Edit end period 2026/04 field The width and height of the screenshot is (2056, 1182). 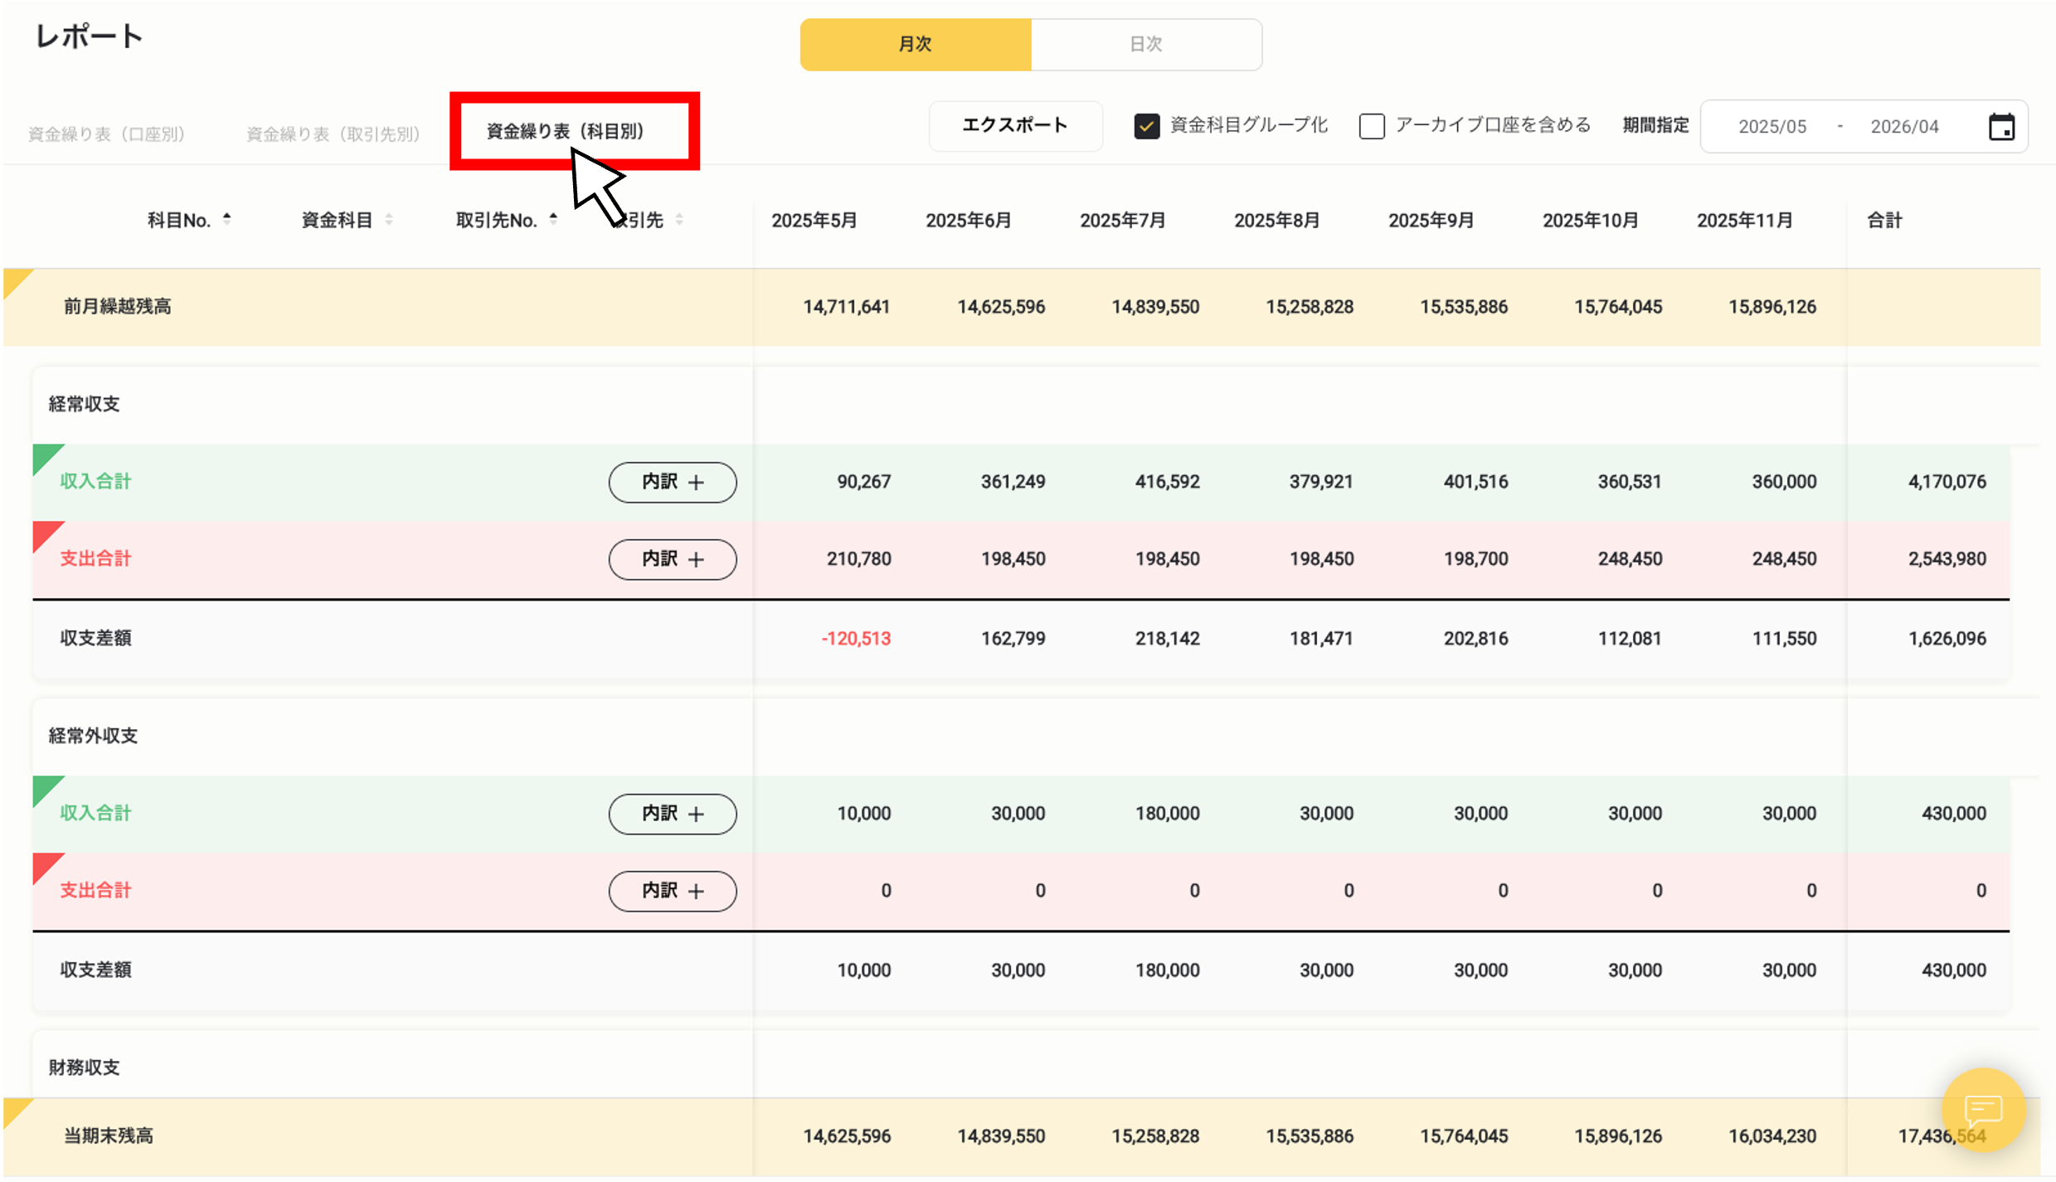[x=1904, y=127]
